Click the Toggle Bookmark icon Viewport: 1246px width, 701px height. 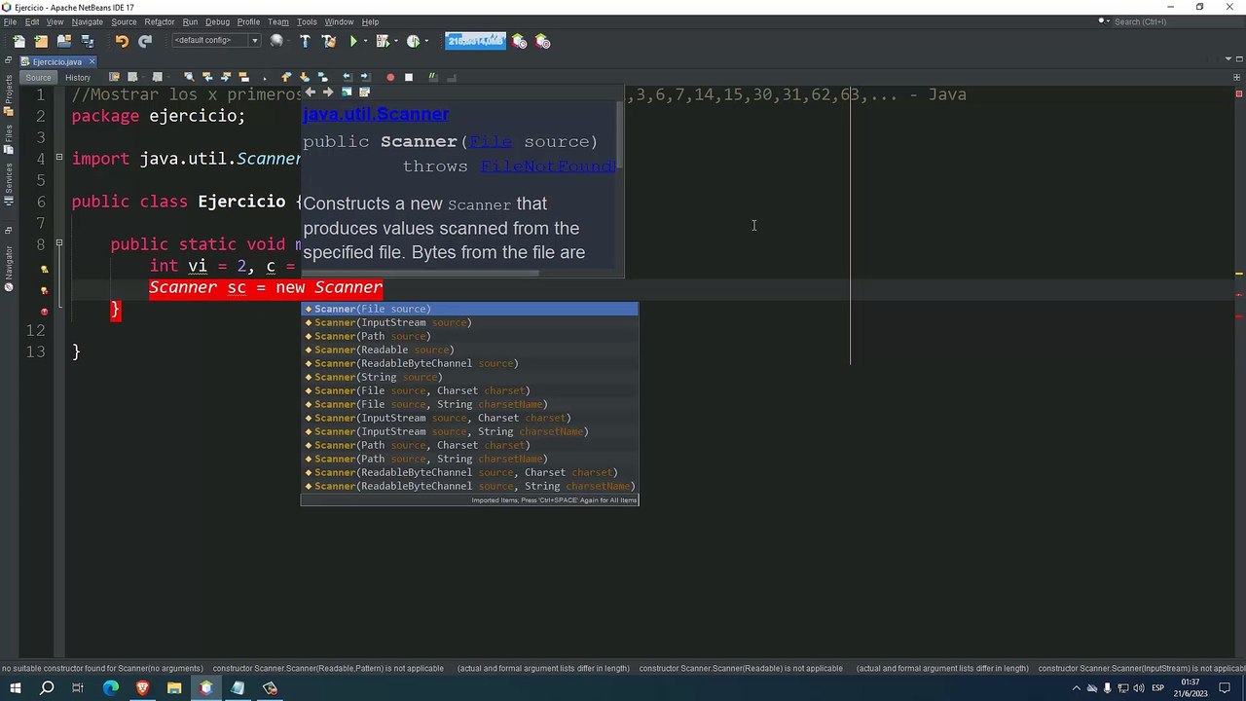[322, 77]
